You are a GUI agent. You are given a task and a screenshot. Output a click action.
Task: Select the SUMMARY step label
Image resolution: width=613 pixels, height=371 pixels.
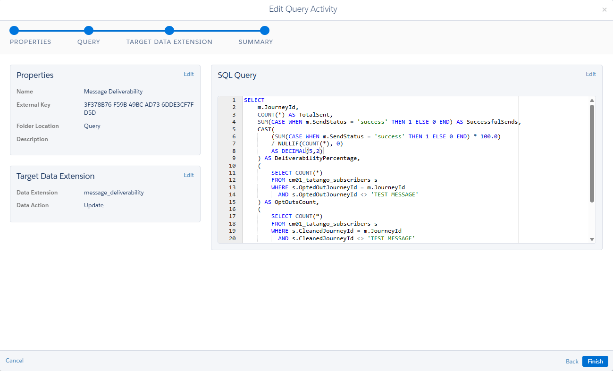click(256, 42)
